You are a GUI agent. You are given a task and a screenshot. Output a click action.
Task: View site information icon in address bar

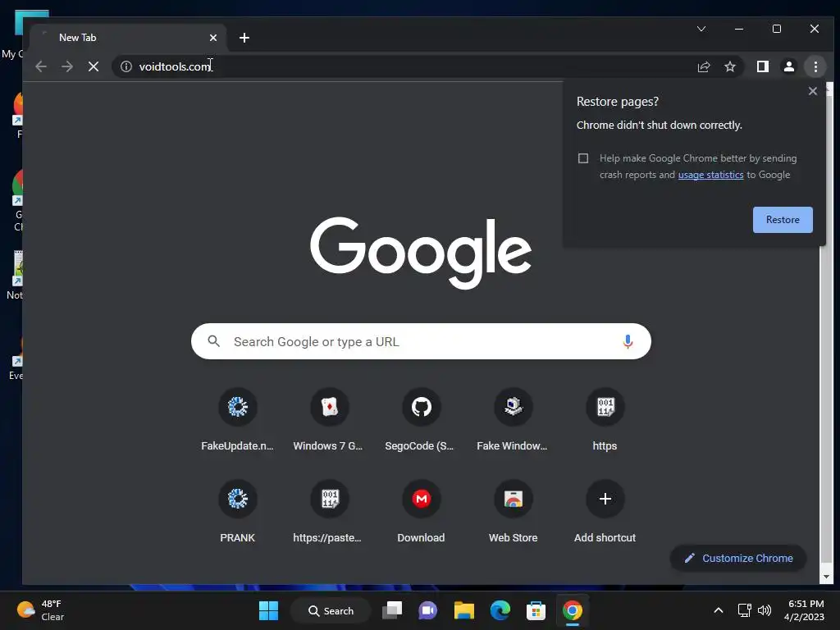click(126, 66)
